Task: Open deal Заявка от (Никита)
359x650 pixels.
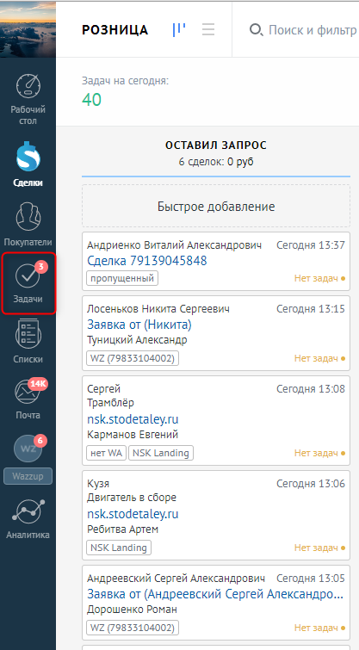Action: 139,325
